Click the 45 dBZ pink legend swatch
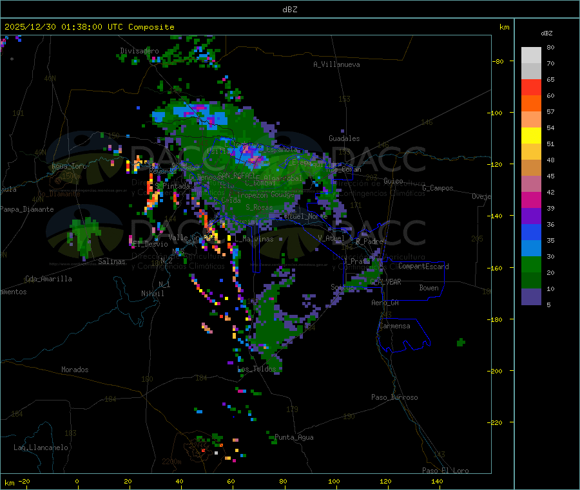This screenshot has width=580, height=490. (531, 184)
